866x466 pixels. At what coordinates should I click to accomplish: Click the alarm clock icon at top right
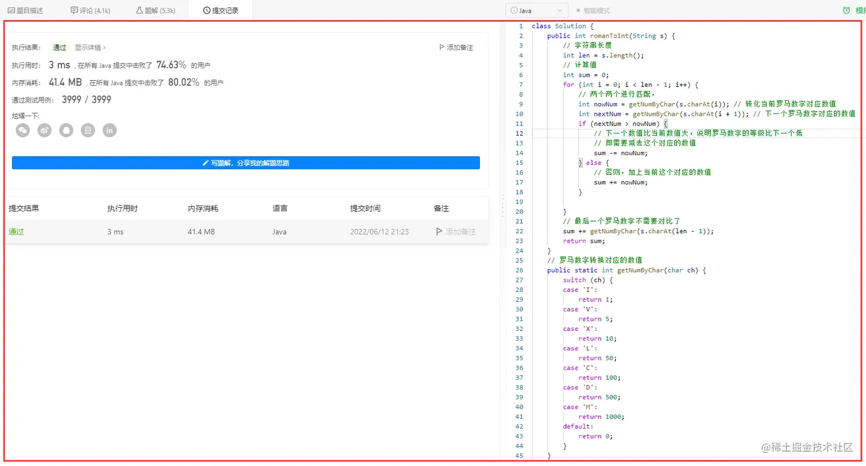coord(847,10)
